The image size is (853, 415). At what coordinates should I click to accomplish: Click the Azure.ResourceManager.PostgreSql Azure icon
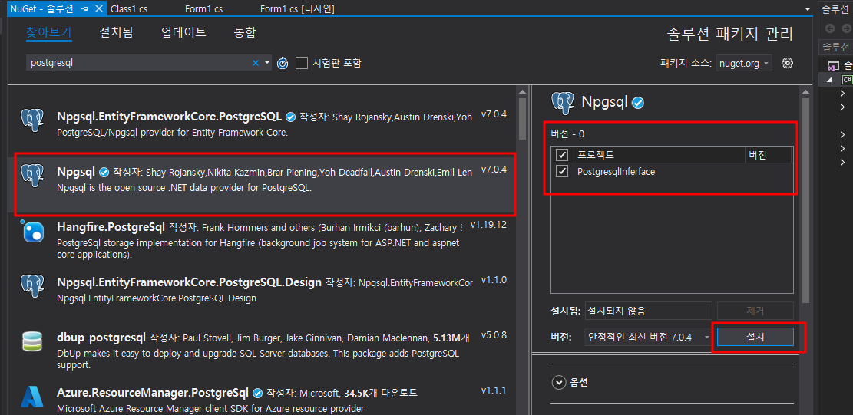[x=32, y=397]
